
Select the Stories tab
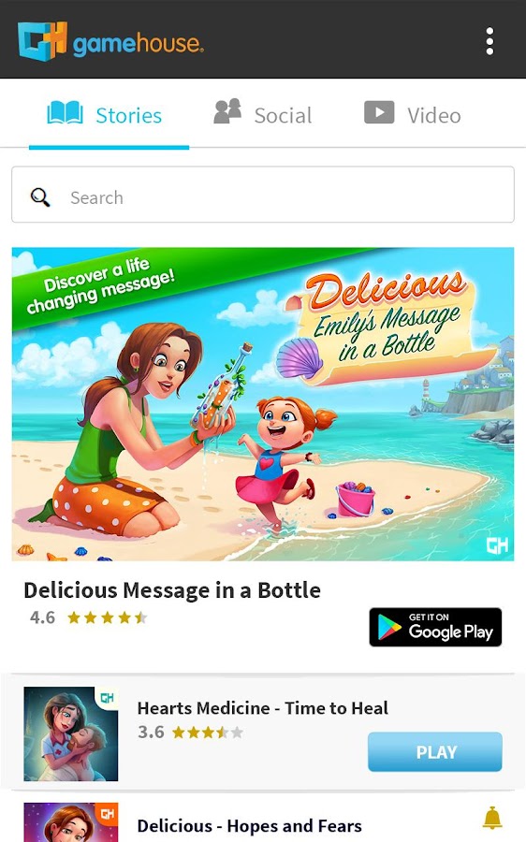point(109,116)
